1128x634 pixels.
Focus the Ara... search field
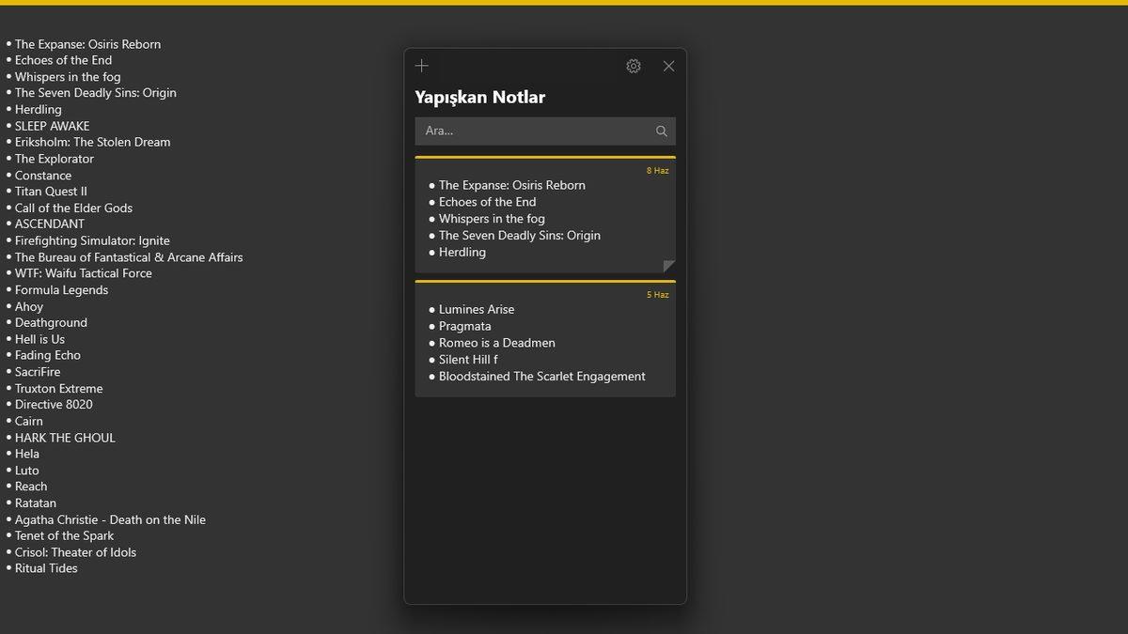point(531,131)
